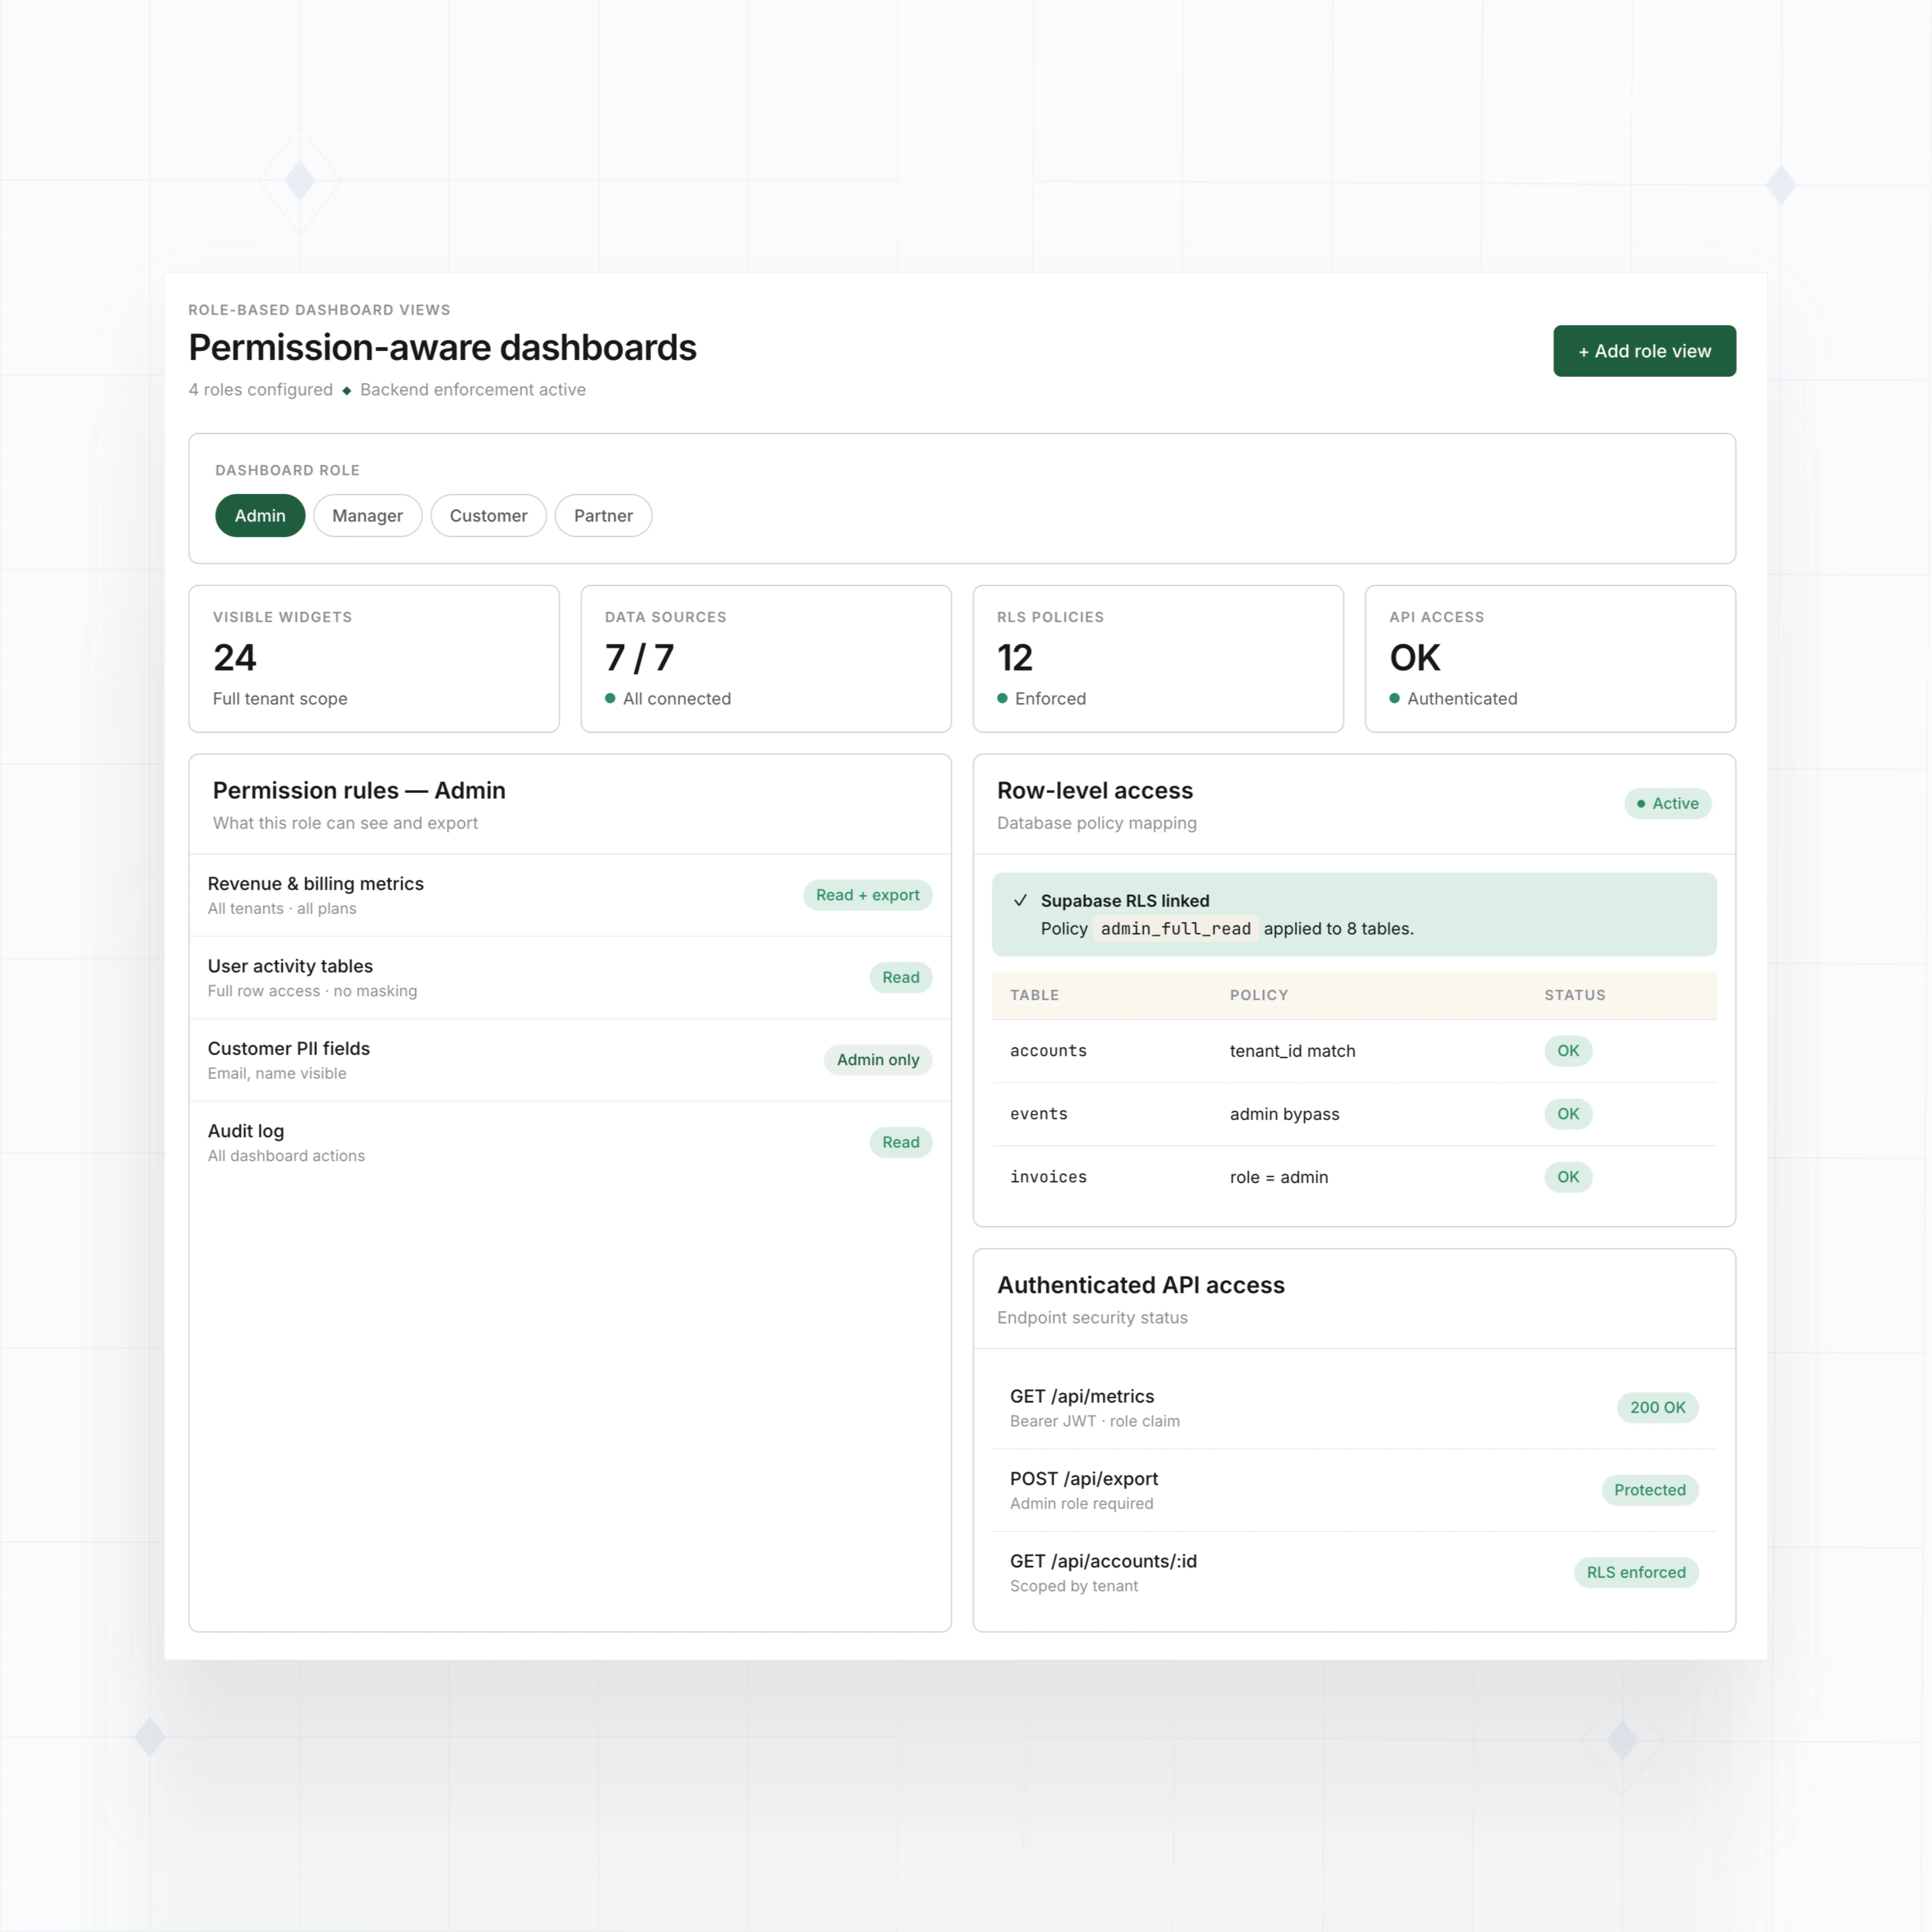The height and width of the screenshot is (1932, 1932).
Task: Click the Scoped by tenant caption
Action: point(1074,1586)
